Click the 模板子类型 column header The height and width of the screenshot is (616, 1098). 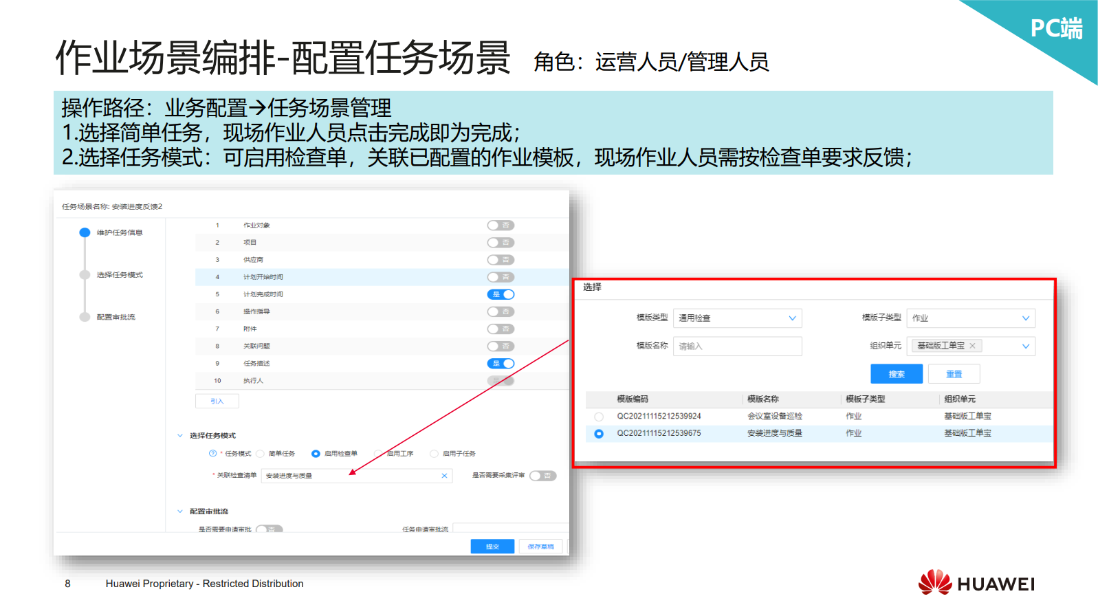coord(866,399)
